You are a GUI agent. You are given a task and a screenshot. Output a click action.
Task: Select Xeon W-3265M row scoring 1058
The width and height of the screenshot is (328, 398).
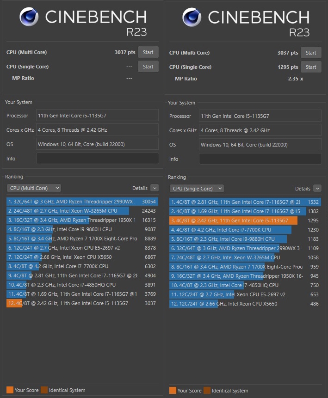point(245,257)
